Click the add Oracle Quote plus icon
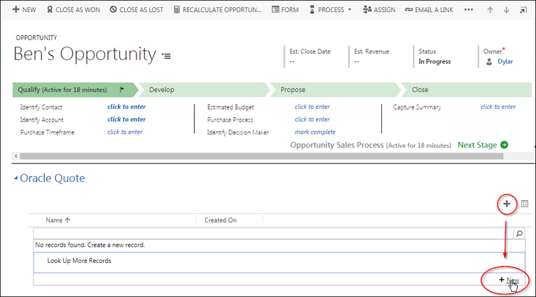 pyautogui.click(x=507, y=204)
